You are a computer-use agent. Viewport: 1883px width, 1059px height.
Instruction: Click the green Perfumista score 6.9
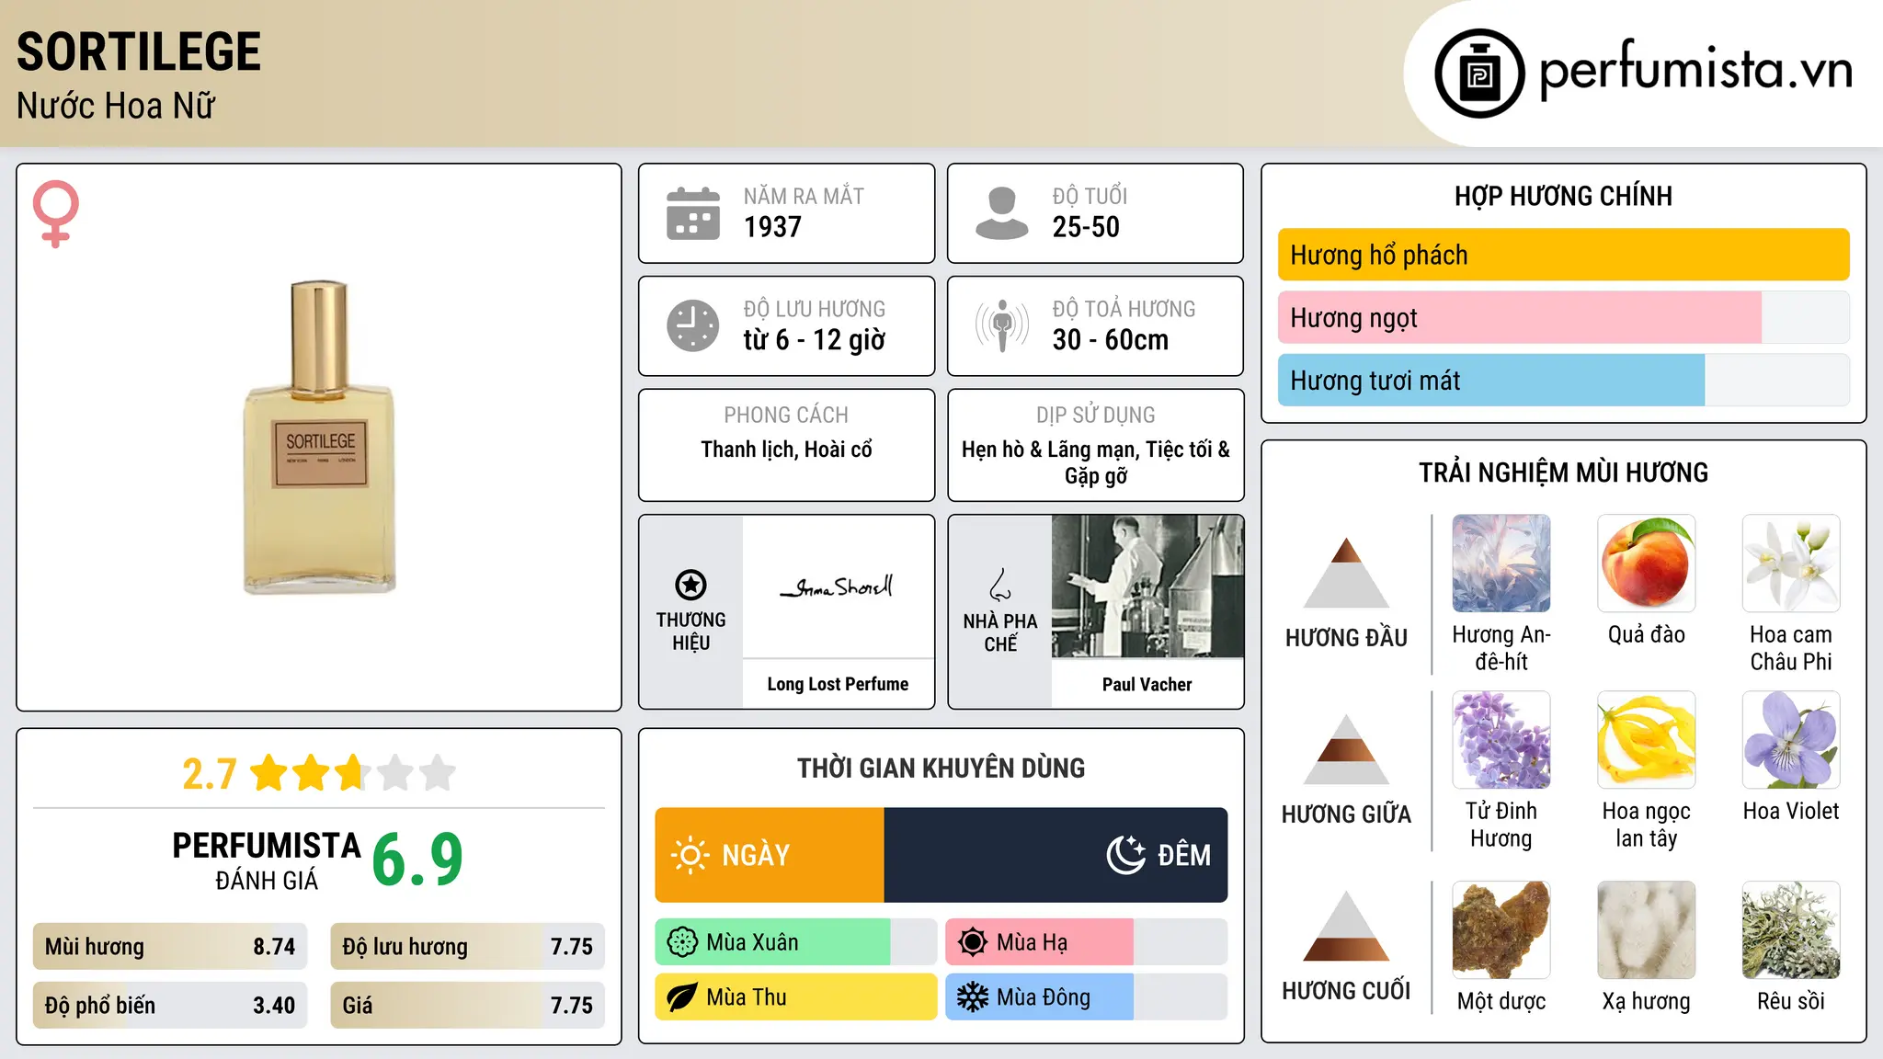[x=417, y=860]
